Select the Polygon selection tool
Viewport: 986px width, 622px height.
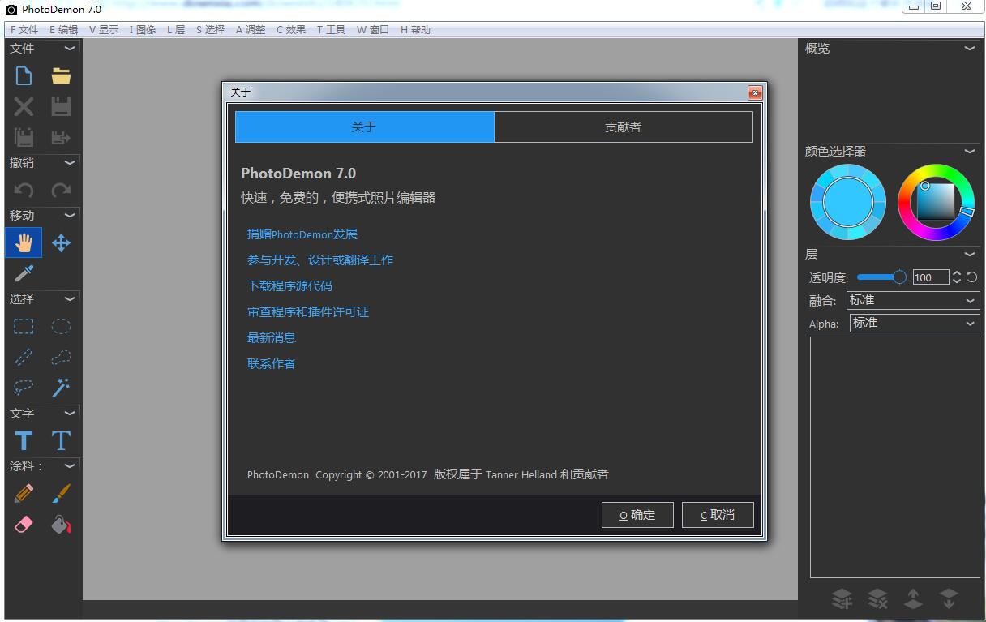point(61,358)
